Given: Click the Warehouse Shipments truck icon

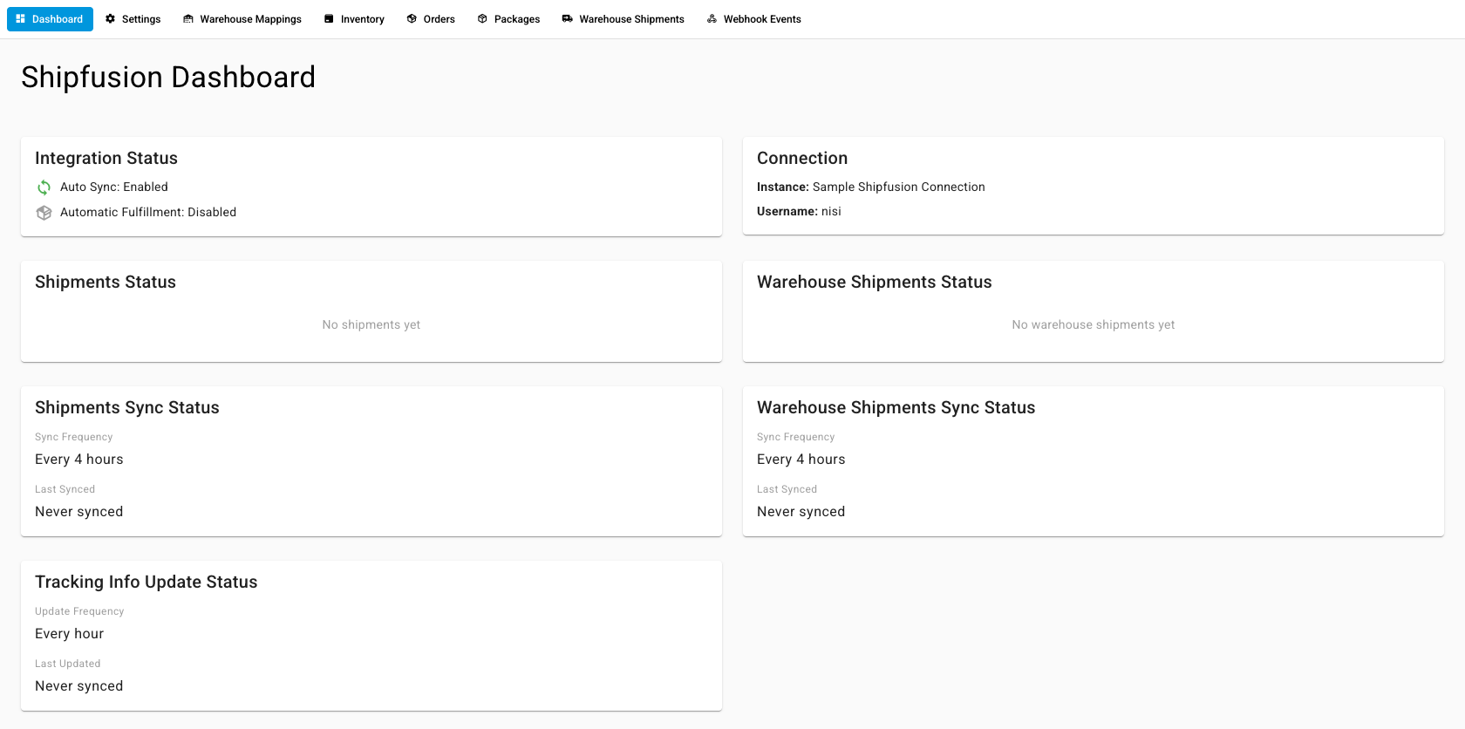Looking at the screenshot, I should click(568, 18).
